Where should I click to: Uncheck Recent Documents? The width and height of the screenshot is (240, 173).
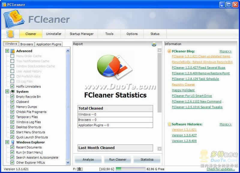(12, 147)
